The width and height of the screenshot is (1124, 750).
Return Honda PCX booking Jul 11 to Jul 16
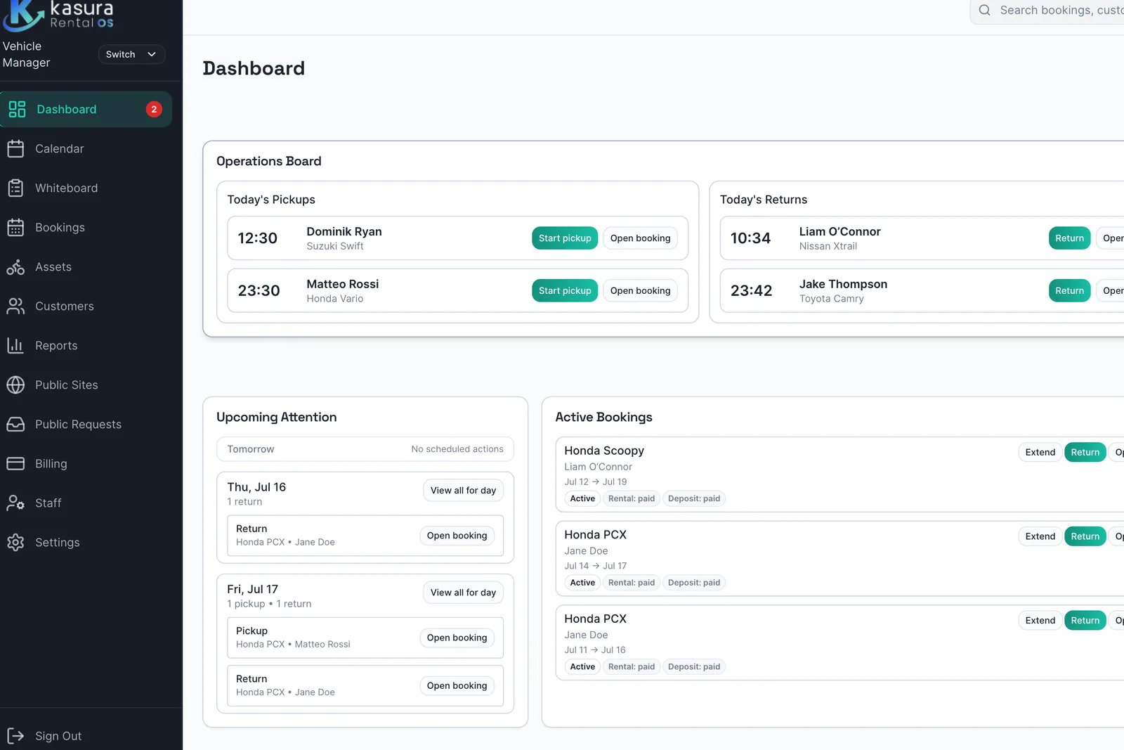[x=1085, y=620]
